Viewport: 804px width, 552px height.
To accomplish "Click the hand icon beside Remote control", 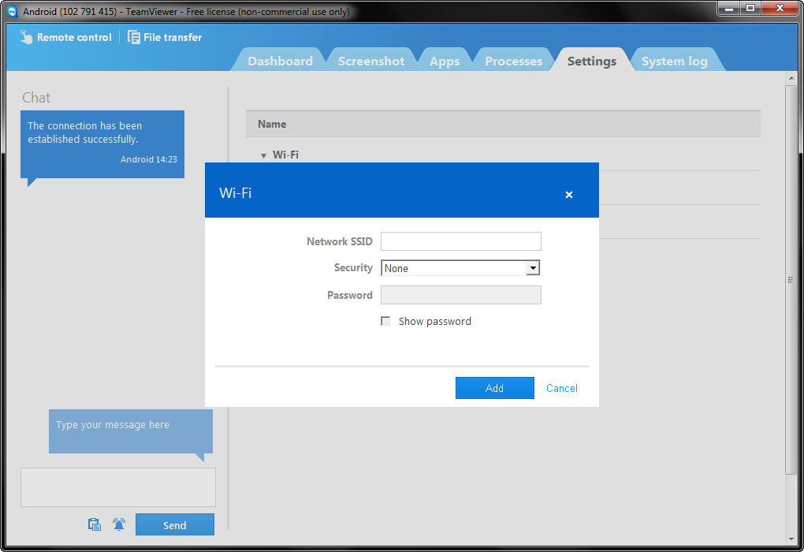I will [x=25, y=37].
